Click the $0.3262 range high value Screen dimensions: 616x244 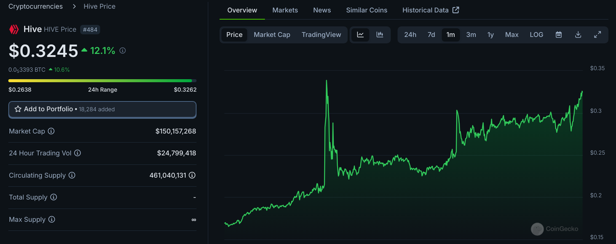click(x=185, y=90)
